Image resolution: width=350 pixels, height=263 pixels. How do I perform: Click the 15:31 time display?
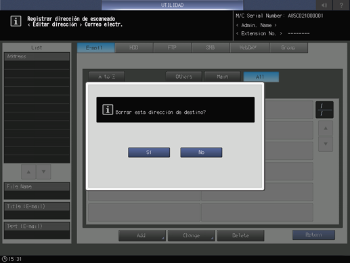pos(15,259)
